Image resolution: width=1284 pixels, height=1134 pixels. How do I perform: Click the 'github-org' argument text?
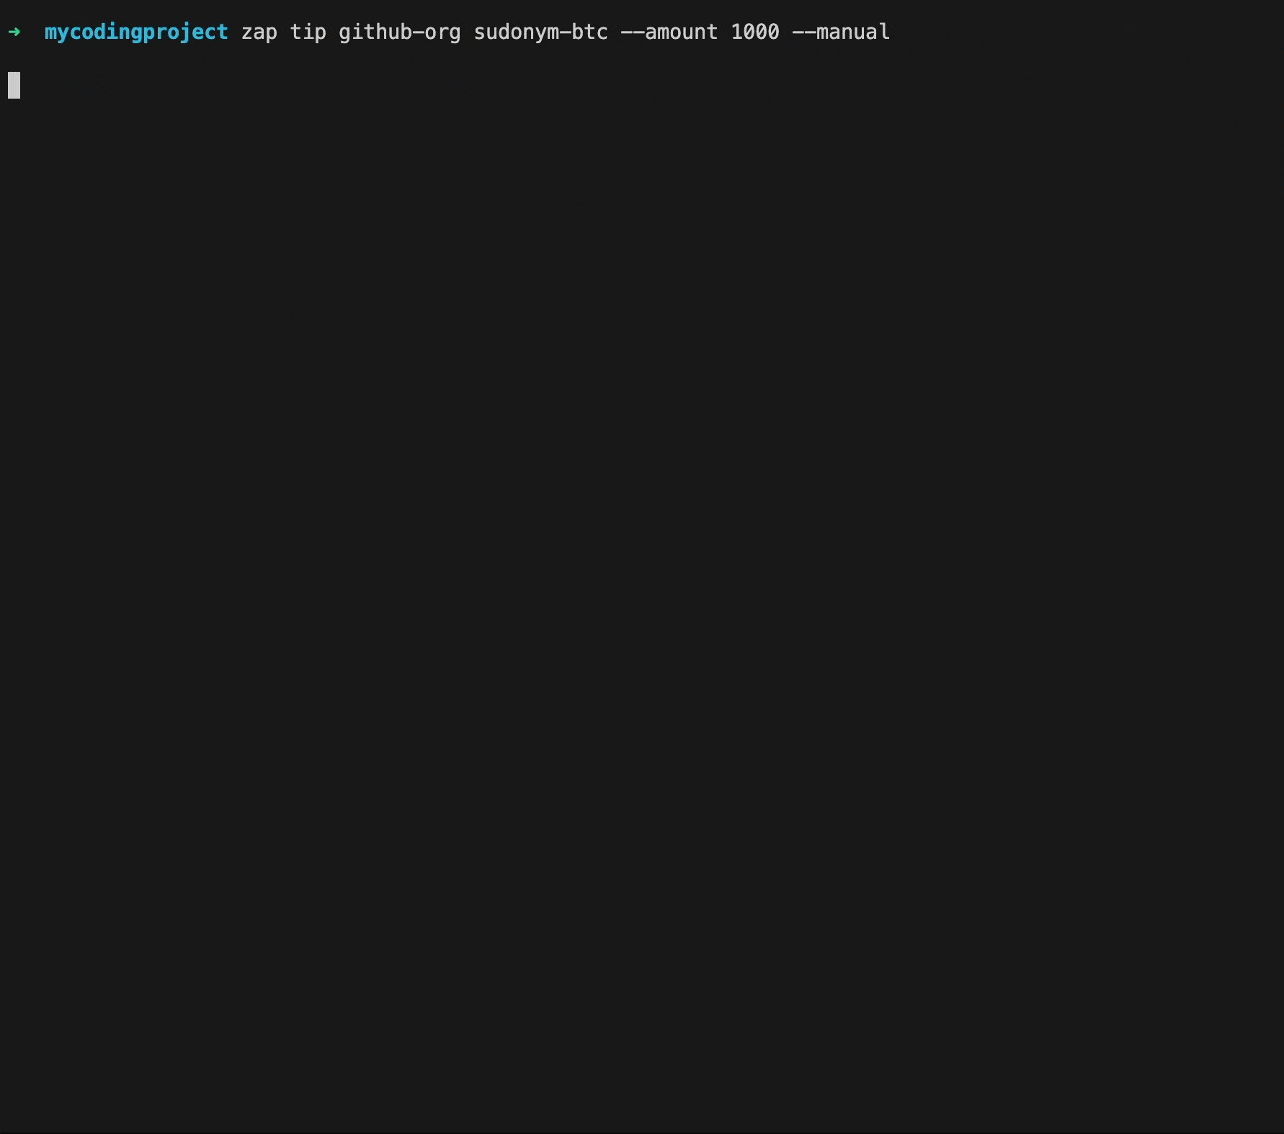click(x=399, y=32)
